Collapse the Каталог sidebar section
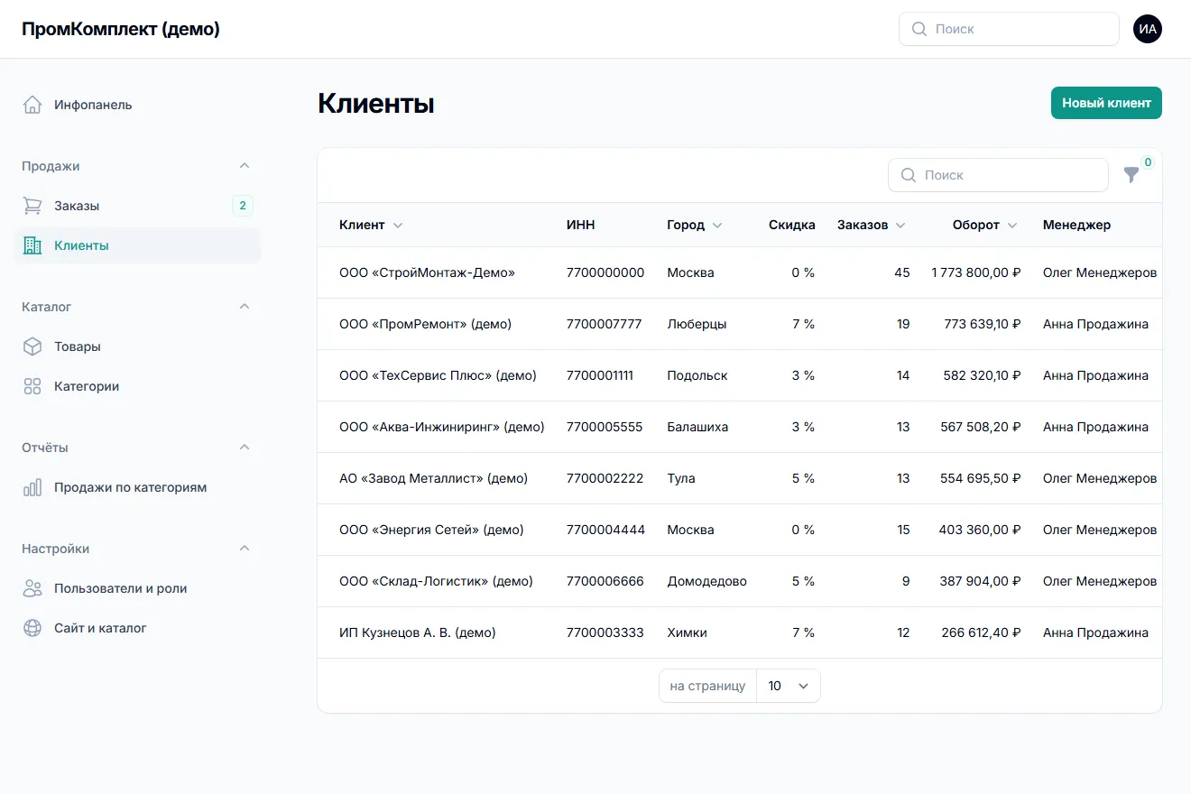The height and width of the screenshot is (794, 1191). tap(244, 307)
